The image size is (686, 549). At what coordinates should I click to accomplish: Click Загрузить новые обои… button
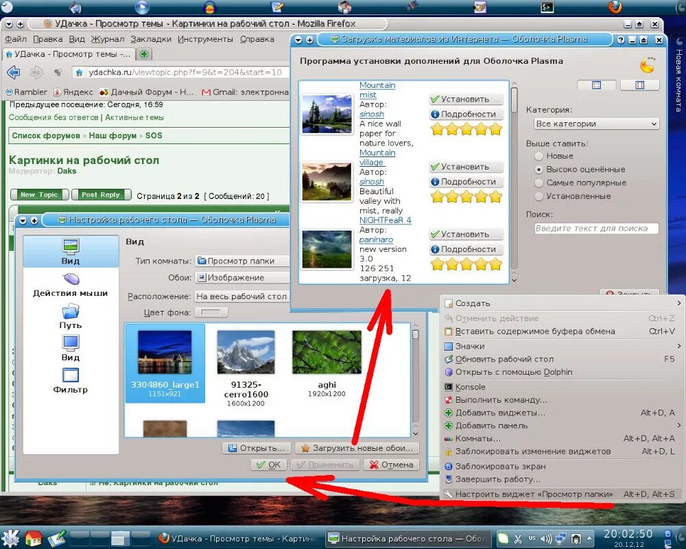pyautogui.click(x=357, y=448)
